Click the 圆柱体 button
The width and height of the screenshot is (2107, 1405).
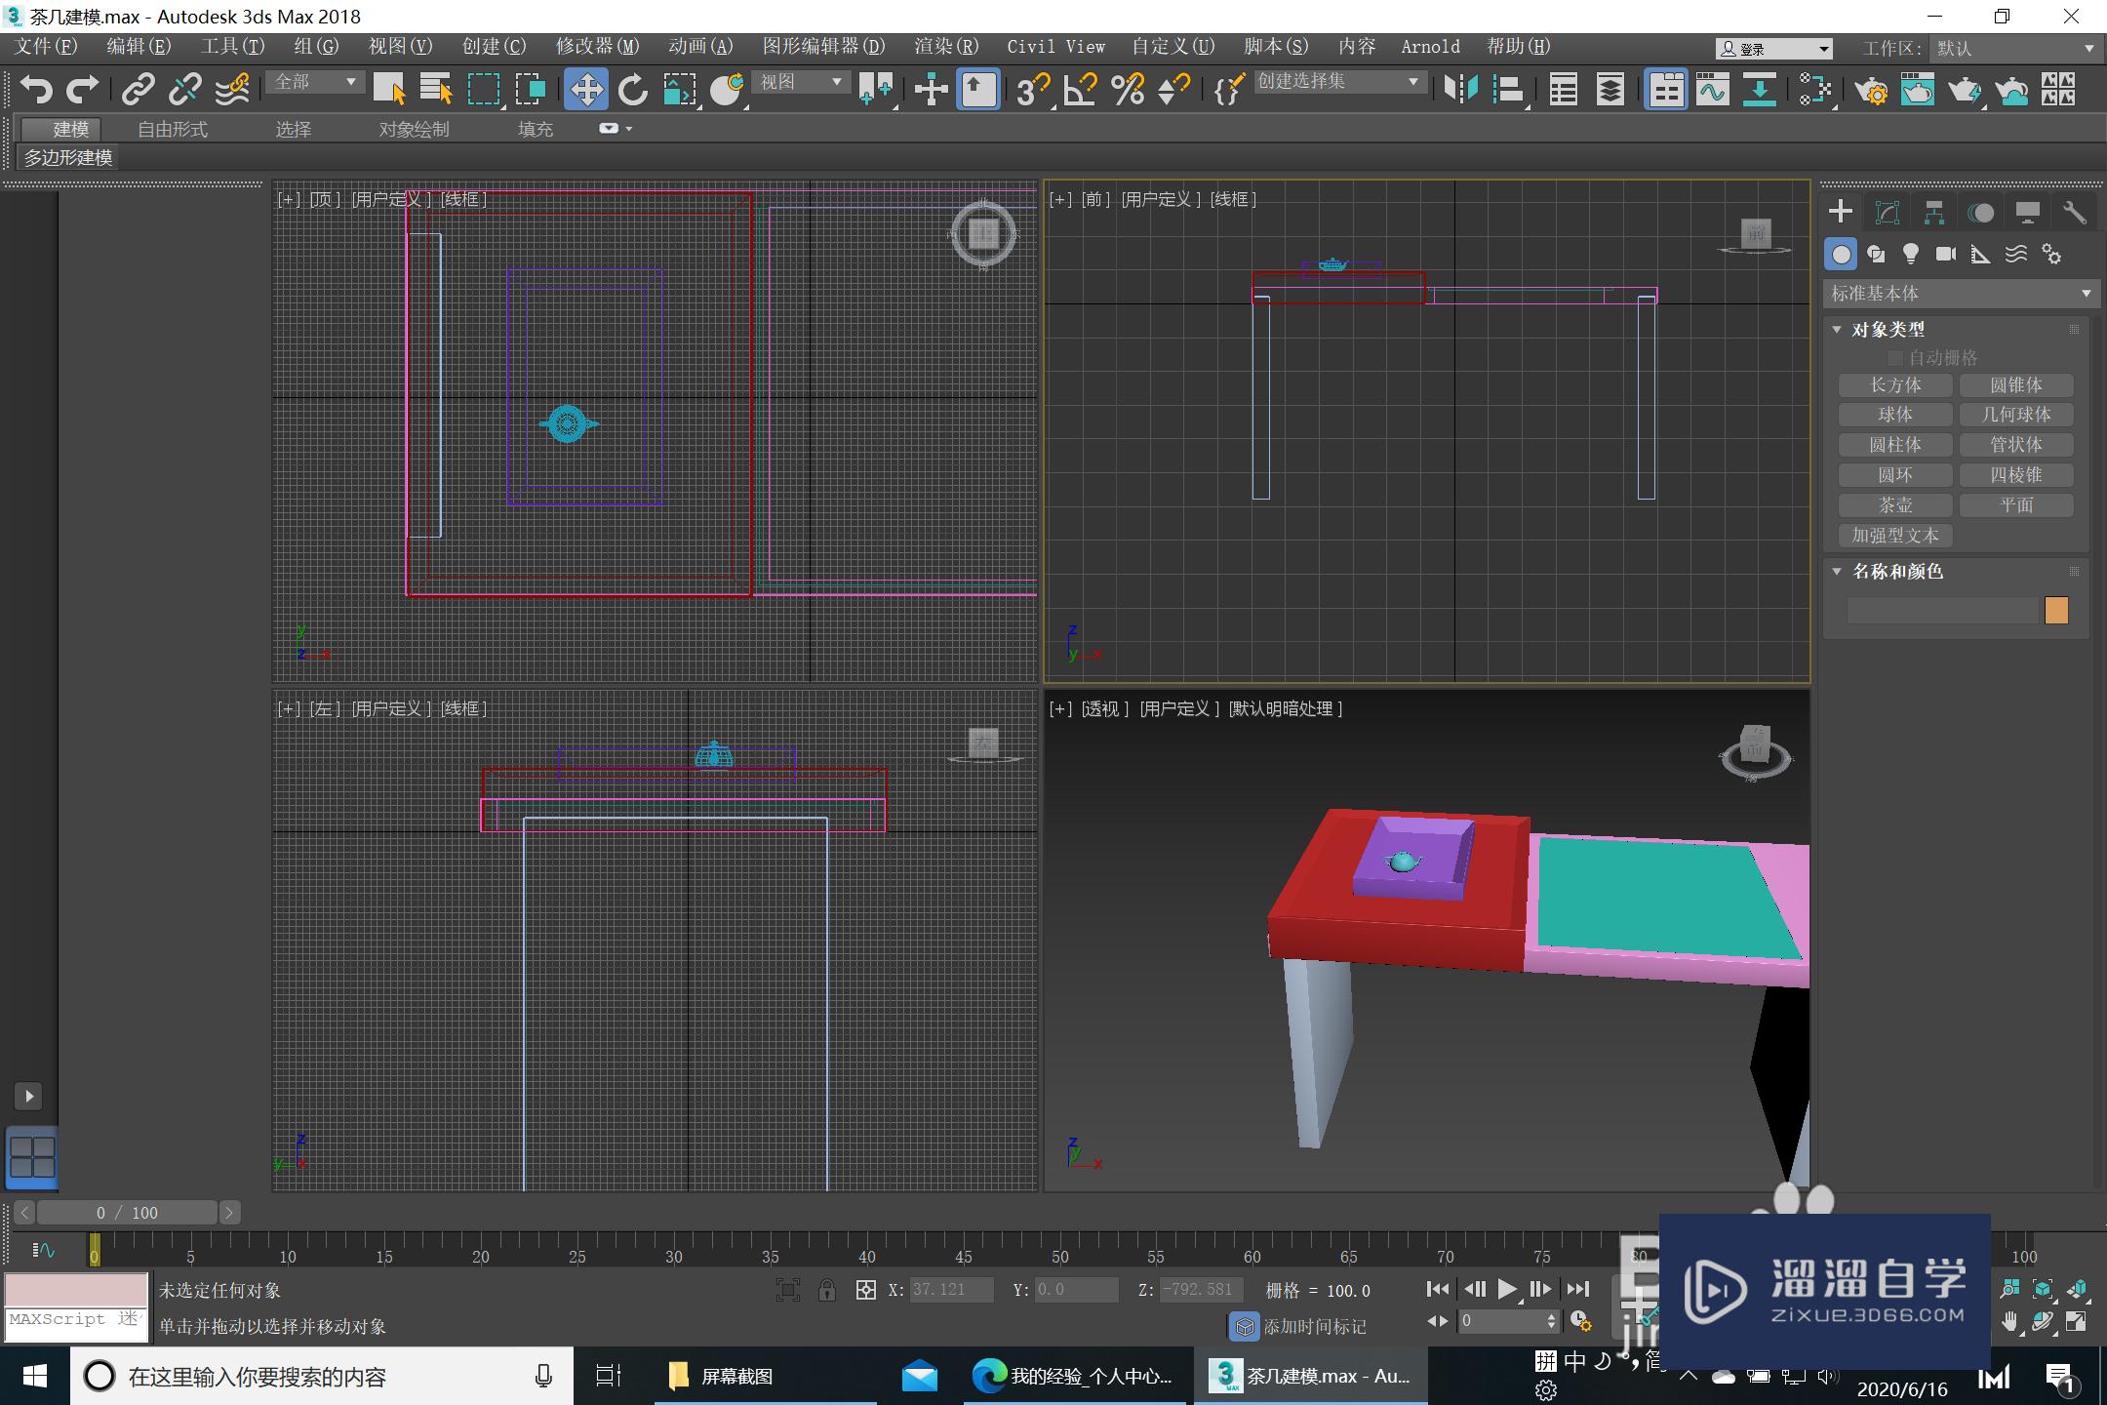pos(1895,445)
